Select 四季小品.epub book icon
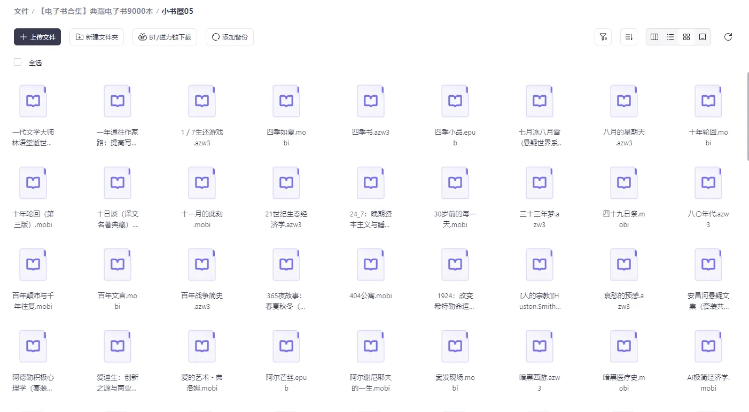 pos(455,100)
